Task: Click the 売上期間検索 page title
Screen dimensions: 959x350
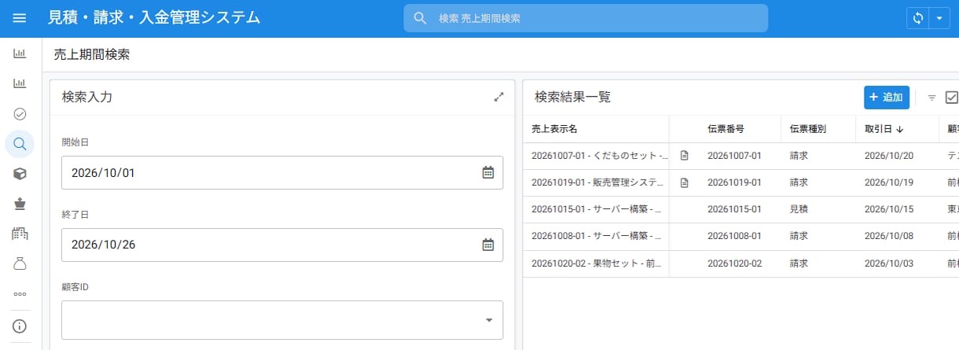Action: (92, 55)
